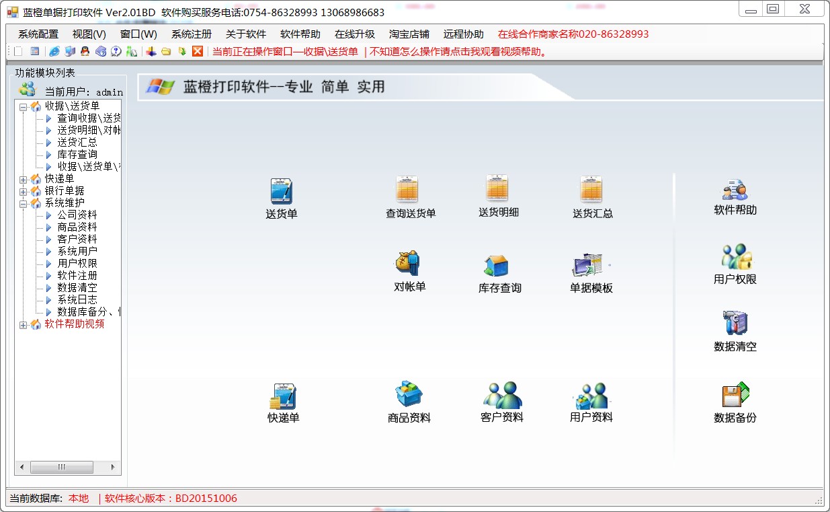The height and width of the screenshot is (512, 830).
Task: Select the 用户权限 tree item
Action: (77, 263)
